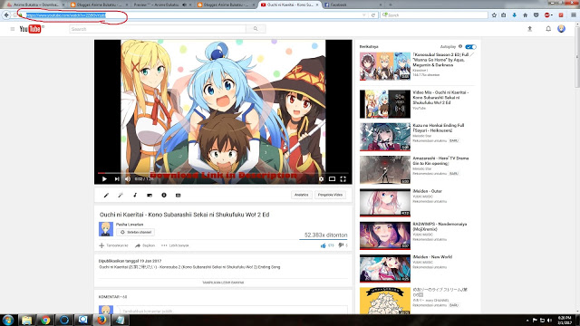This screenshot has height=326, width=580.
Task: Seek on the video progress bar
Action: tap(223, 173)
